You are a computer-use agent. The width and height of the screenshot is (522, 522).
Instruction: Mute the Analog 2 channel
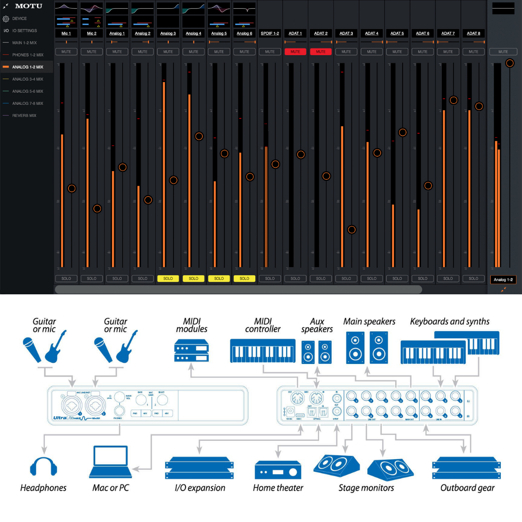coord(143,52)
